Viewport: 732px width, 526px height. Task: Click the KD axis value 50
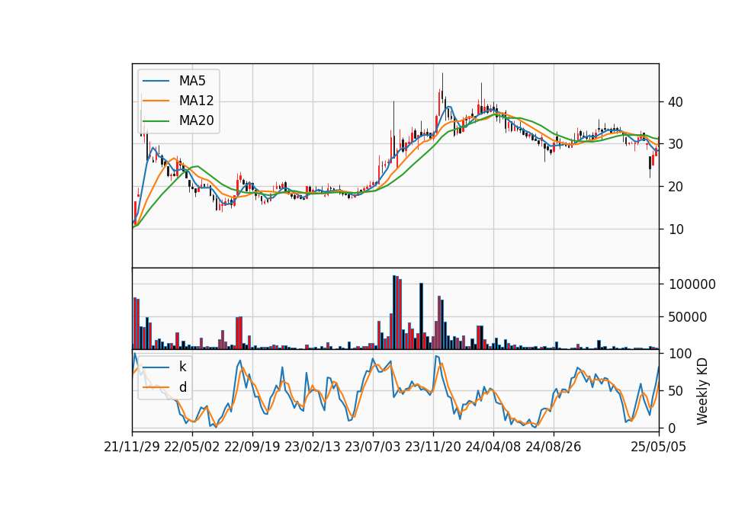click(x=675, y=391)
